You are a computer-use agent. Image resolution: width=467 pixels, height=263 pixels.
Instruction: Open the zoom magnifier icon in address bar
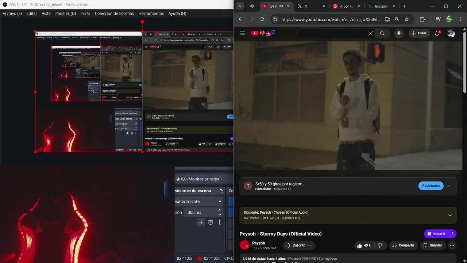pos(397,19)
